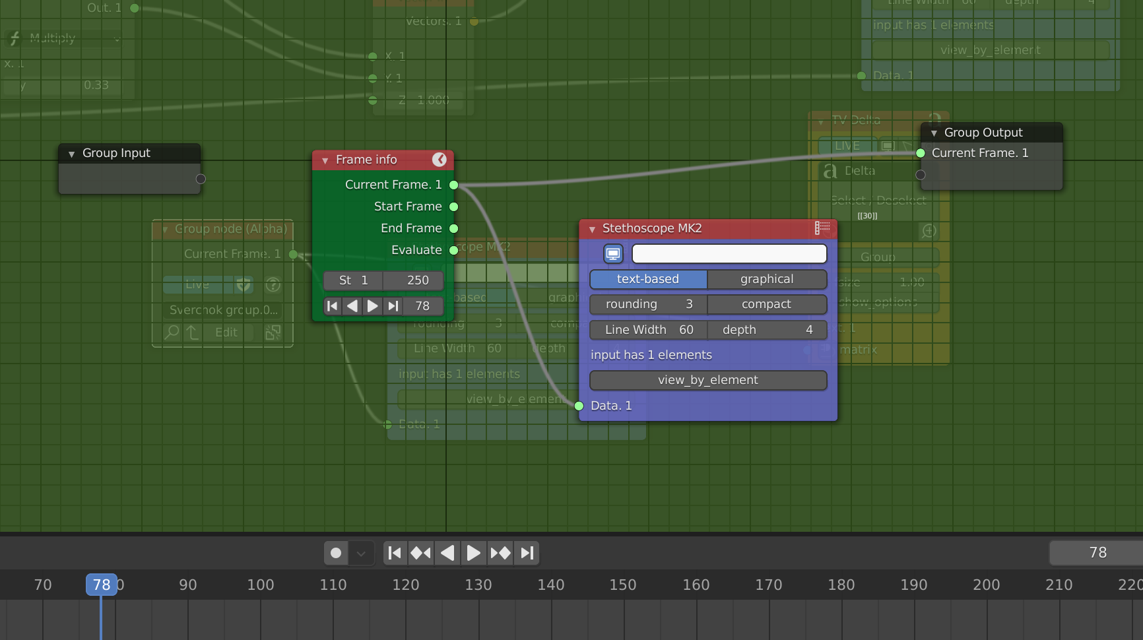Select text-based mode in Stethoscope MK2
Screen dimensions: 1143x640
[x=648, y=279]
